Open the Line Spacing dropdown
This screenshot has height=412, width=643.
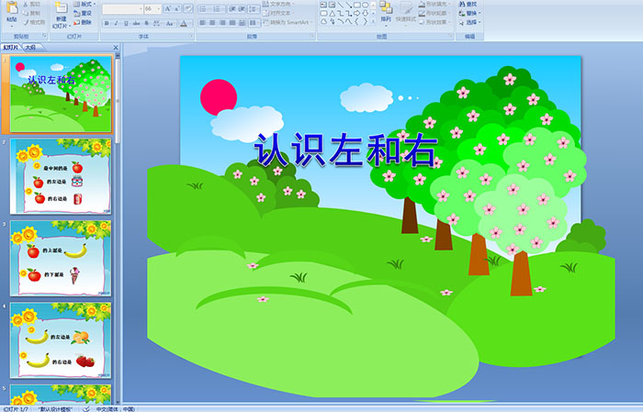pos(254,9)
